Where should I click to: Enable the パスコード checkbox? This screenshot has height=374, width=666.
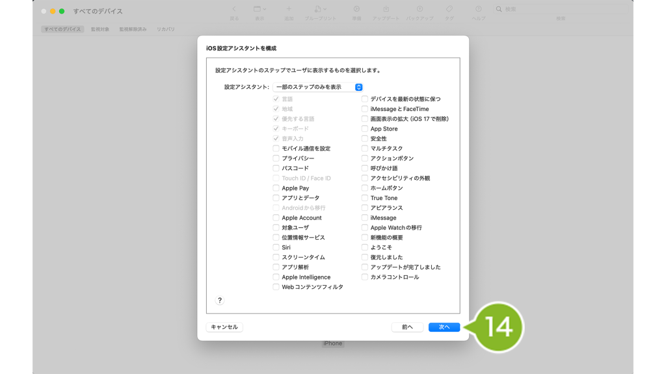276,168
